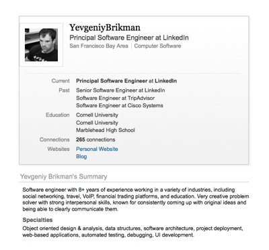Click bold LinkedIn in the Current position
Screen dimensions: 269x250
165,81
